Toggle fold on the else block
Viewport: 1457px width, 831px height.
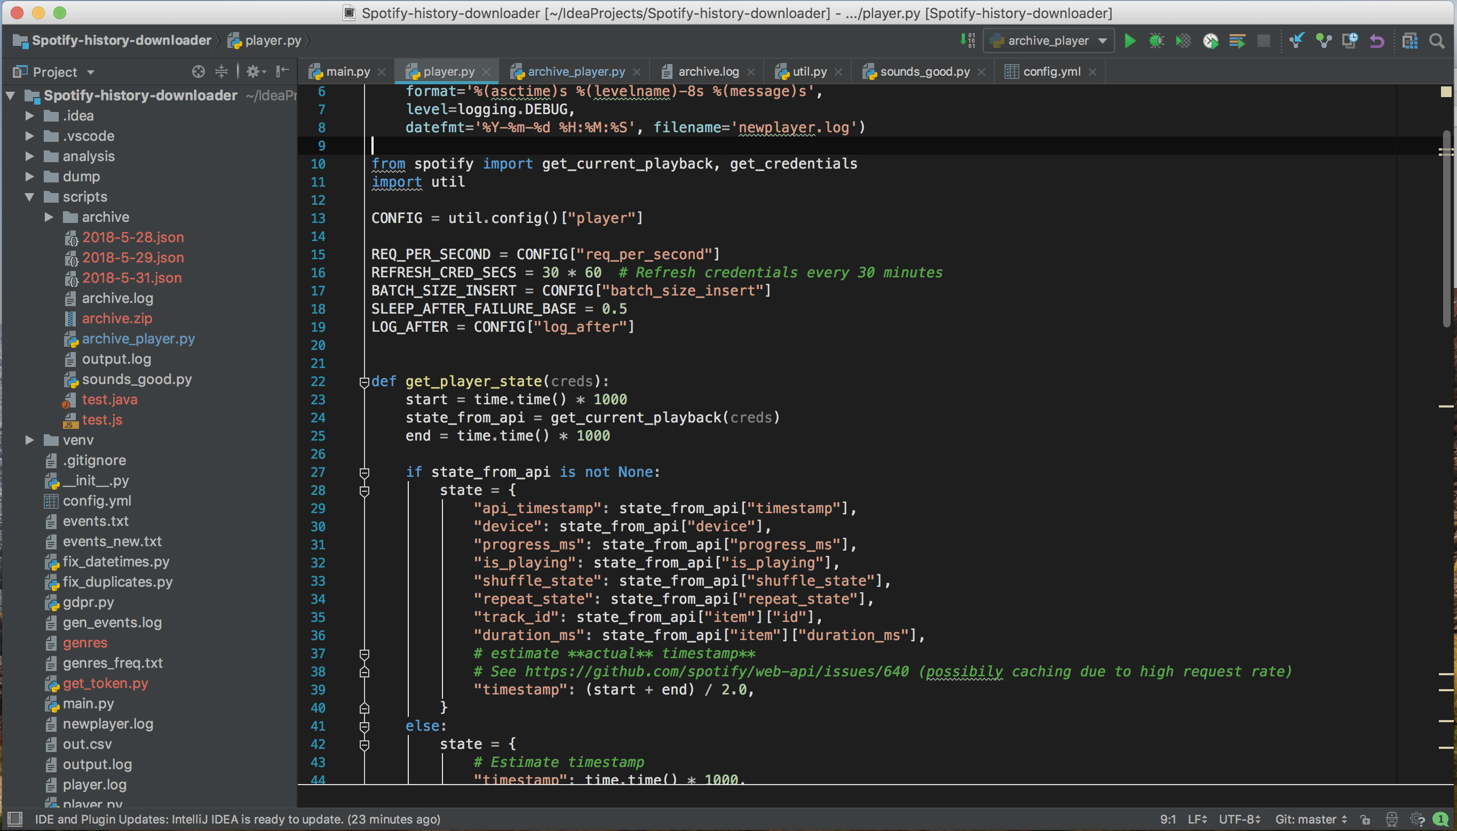364,726
